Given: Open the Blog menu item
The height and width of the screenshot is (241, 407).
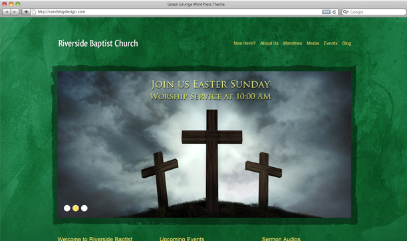Looking at the screenshot, I should point(346,43).
